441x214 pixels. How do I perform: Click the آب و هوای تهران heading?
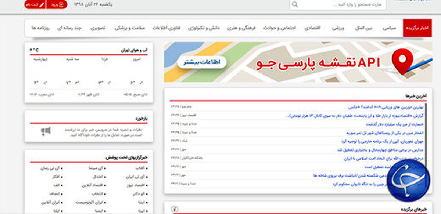pos(134,50)
